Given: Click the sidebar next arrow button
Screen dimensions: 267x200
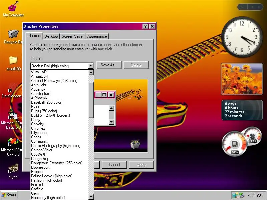Looking at the screenshot, I should (258, 7).
